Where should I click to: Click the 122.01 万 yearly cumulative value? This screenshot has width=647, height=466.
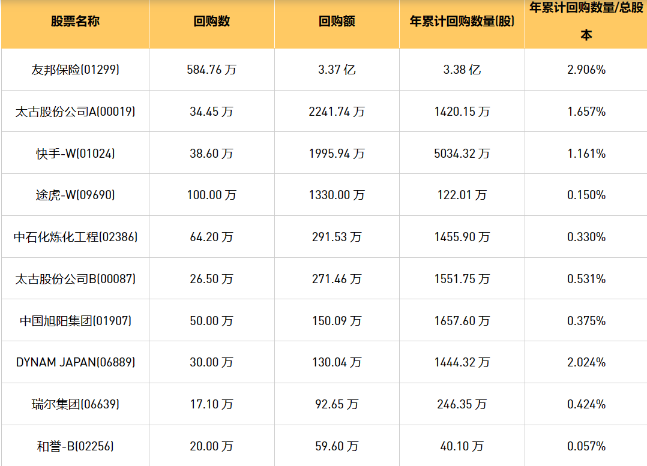[462, 195]
